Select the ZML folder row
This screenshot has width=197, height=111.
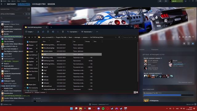[x=71, y=54]
